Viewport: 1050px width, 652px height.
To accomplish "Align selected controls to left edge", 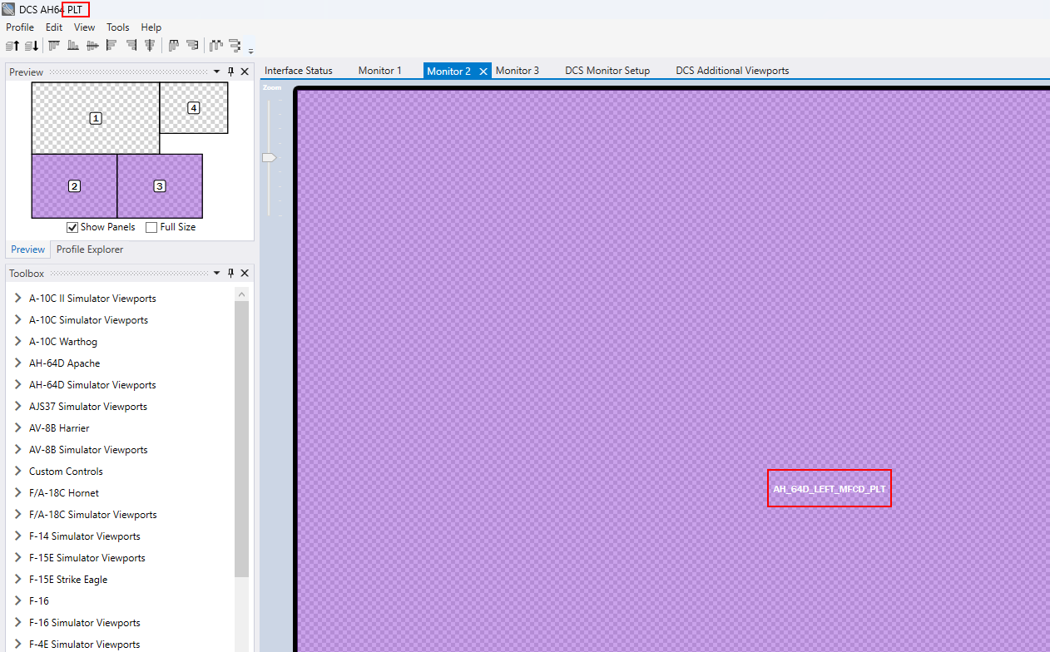I will click(x=111, y=45).
